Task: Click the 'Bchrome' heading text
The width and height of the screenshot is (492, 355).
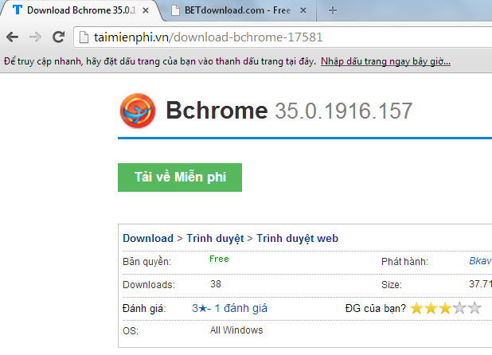Action: coord(217,111)
